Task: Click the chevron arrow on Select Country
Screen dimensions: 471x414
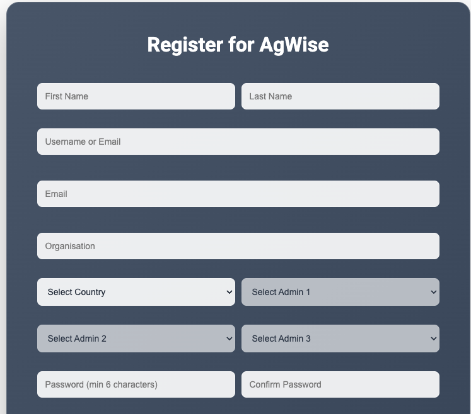Action: point(229,292)
